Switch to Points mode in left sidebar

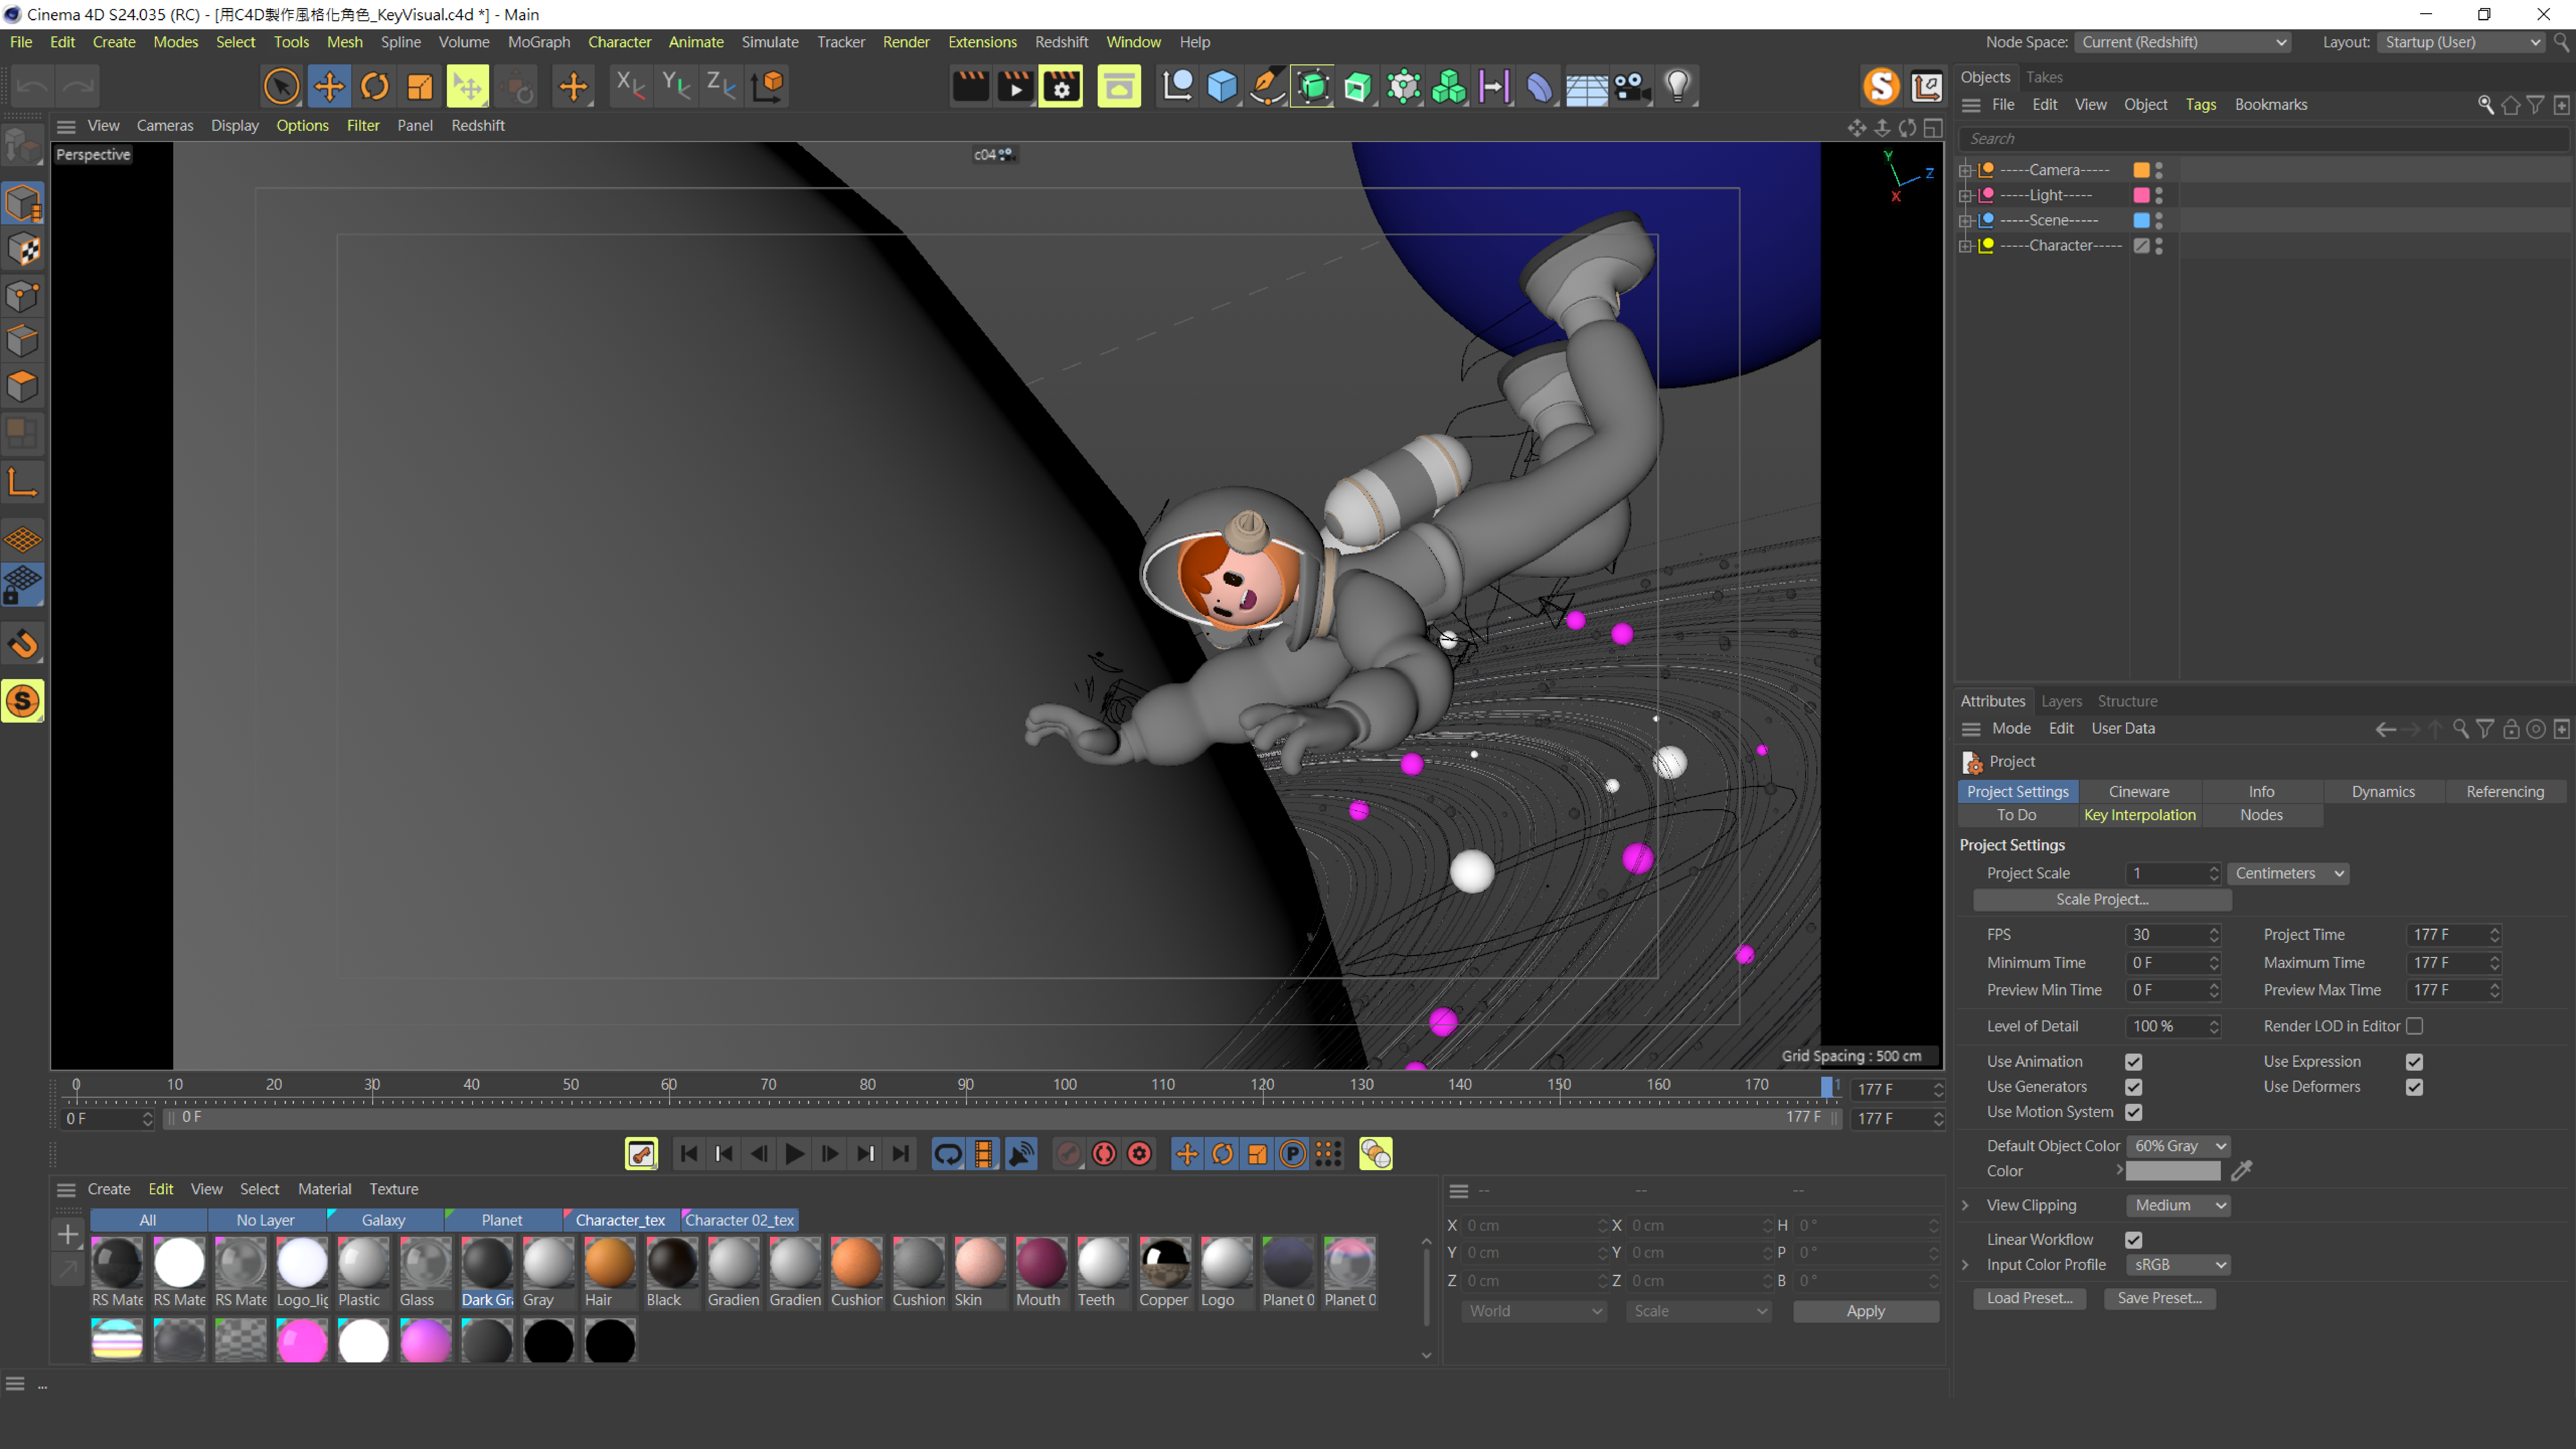point(23,296)
